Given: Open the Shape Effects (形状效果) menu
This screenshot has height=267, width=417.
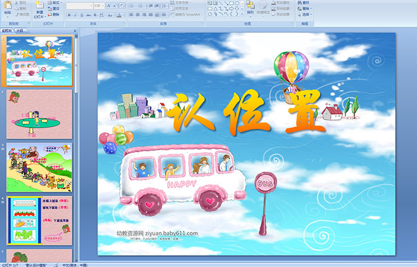Looking at the screenshot, I should (282, 14).
